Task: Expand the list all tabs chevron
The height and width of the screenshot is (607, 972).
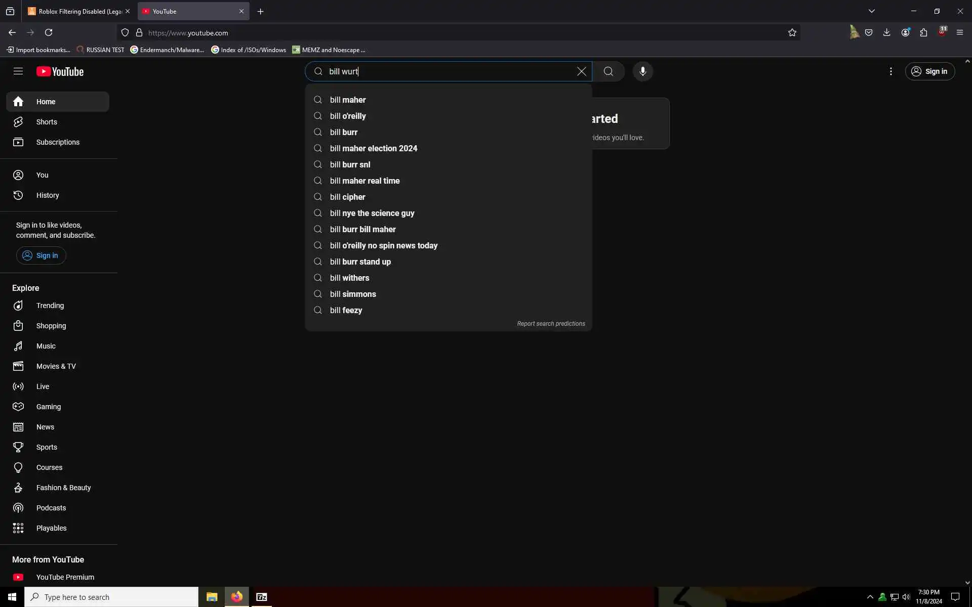Action: point(871,11)
